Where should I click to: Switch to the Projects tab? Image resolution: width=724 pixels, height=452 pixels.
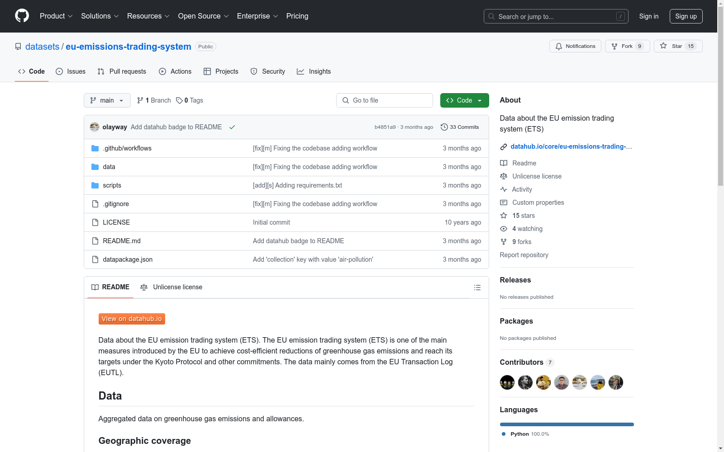coord(221,71)
